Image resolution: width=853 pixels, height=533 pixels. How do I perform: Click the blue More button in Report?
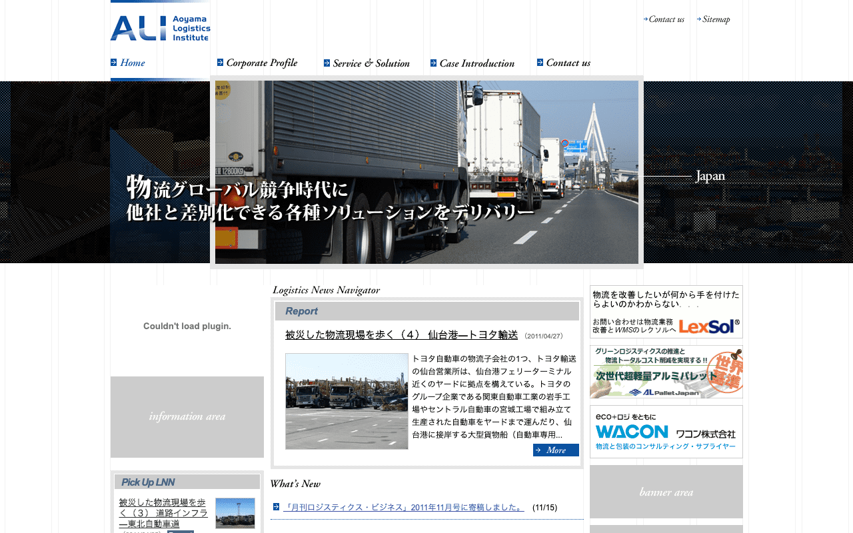pyautogui.click(x=556, y=450)
